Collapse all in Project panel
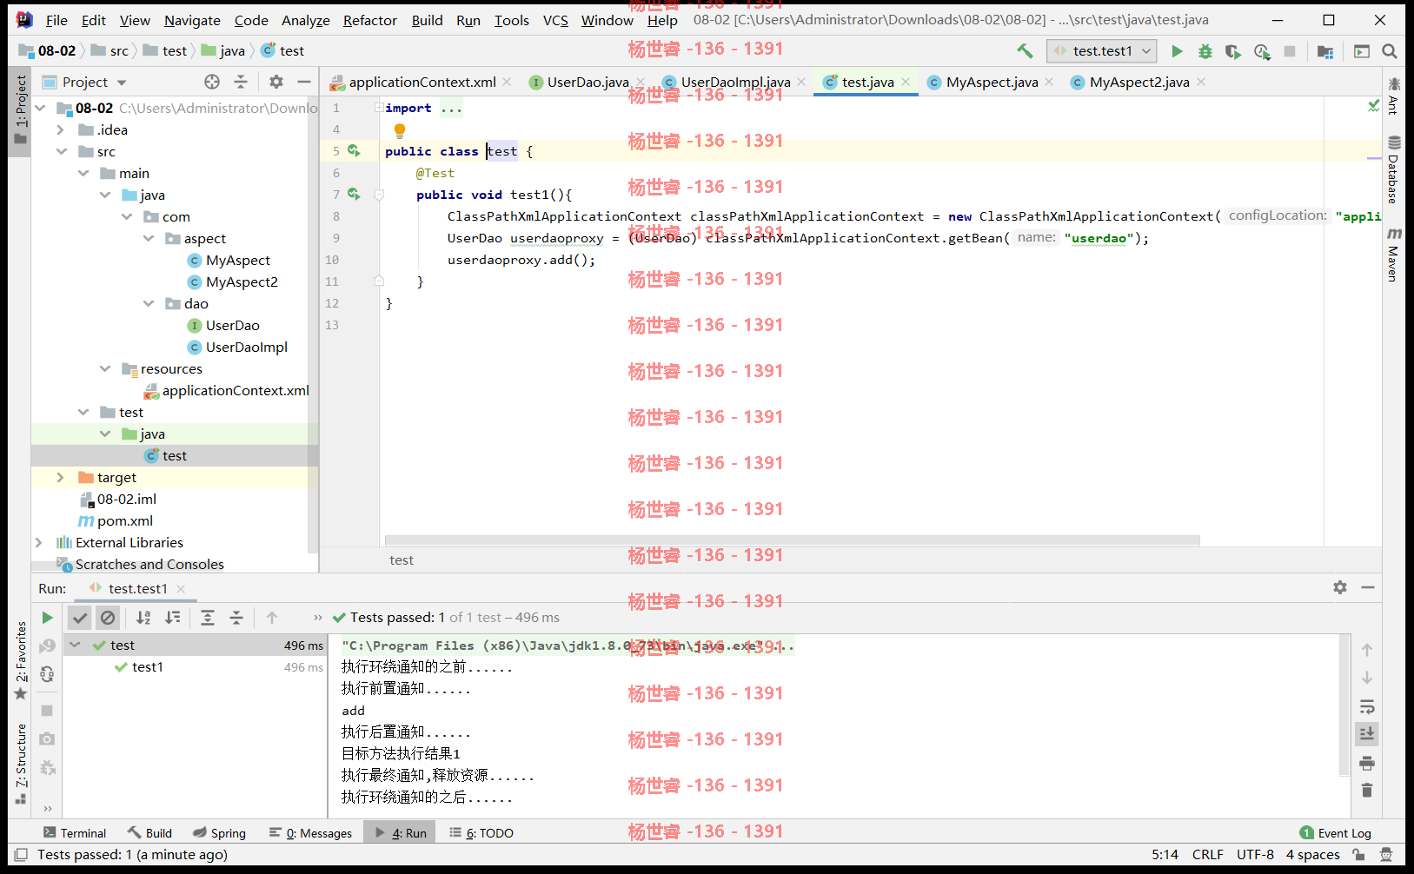 click(x=241, y=82)
